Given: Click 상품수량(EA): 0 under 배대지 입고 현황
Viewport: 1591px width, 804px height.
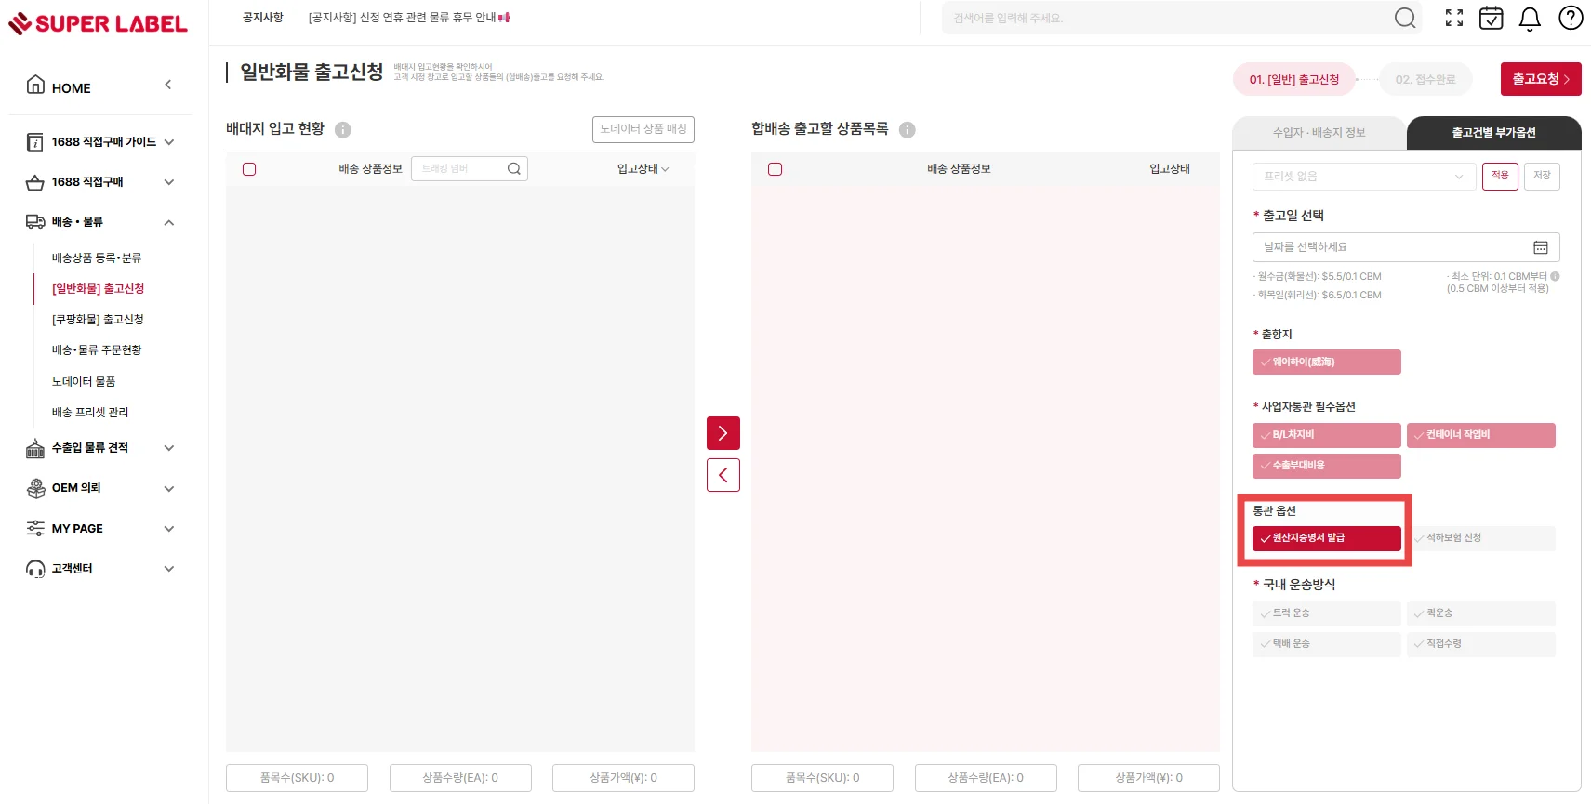Looking at the screenshot, I should (460, 778).
